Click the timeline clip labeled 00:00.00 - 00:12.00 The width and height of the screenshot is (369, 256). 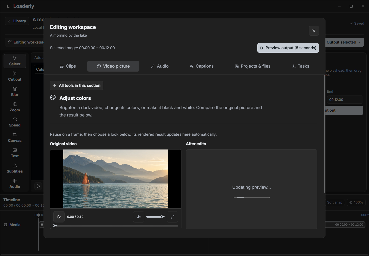[345, 225]
